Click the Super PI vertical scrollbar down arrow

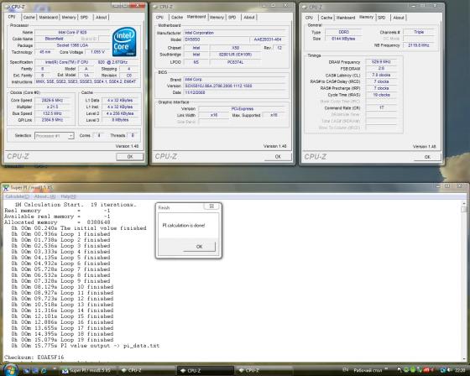(x=464, y=358)
